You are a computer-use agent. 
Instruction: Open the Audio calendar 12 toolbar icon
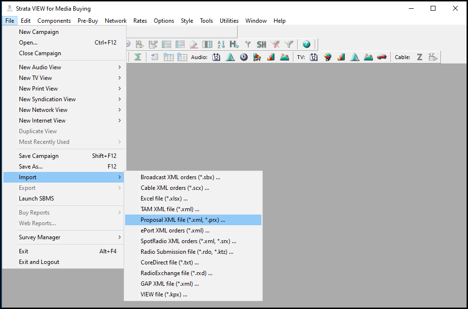coord(216,57)
